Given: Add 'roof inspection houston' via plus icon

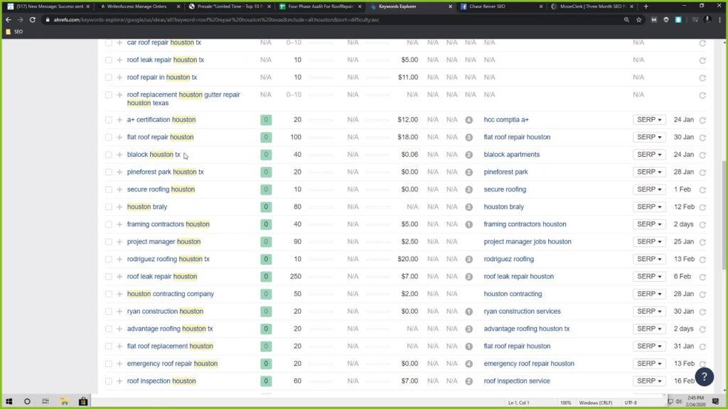Looking at the screenshot, I should 119,381.
